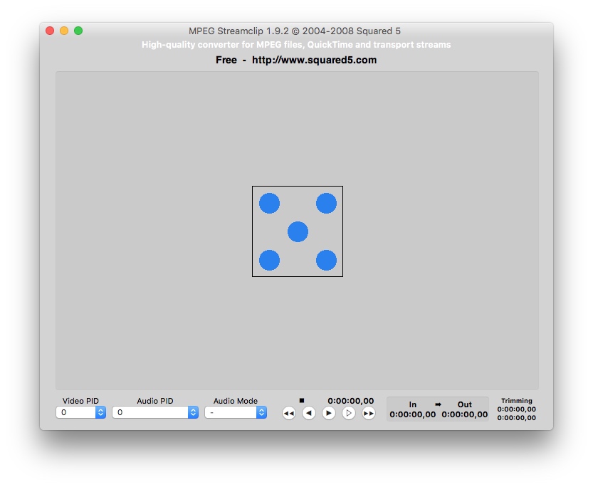593x487 pixels.
Task: Open the http://www.squared5.com link
Action: [314, 60]
